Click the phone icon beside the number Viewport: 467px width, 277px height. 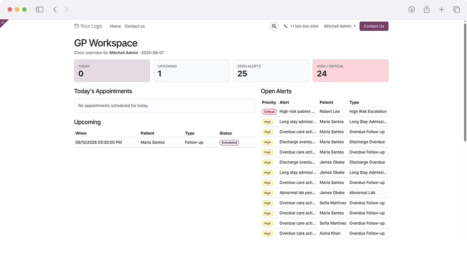point(286,26)
